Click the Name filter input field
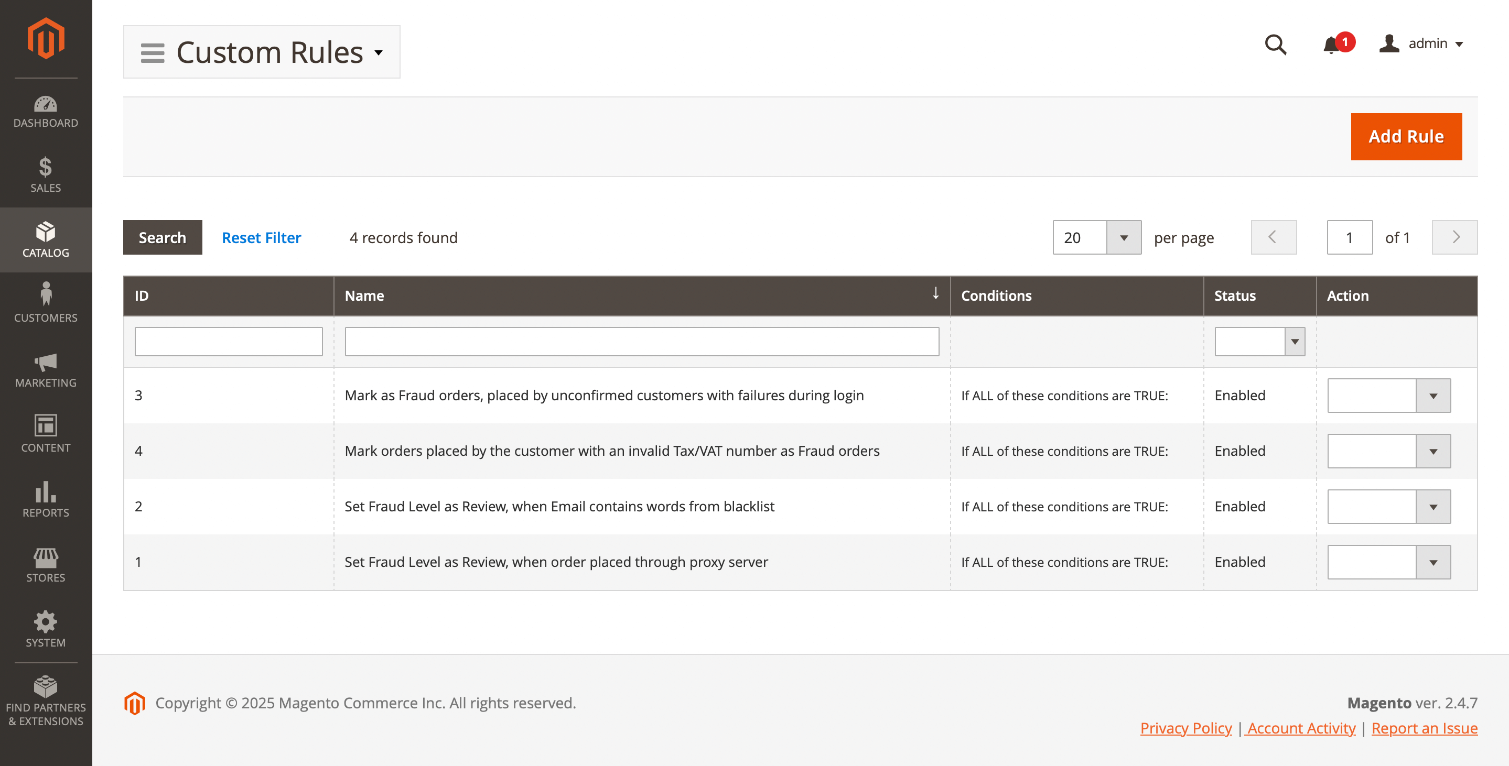This screenshot has width=1509, height=766. (x=641, y=341)
